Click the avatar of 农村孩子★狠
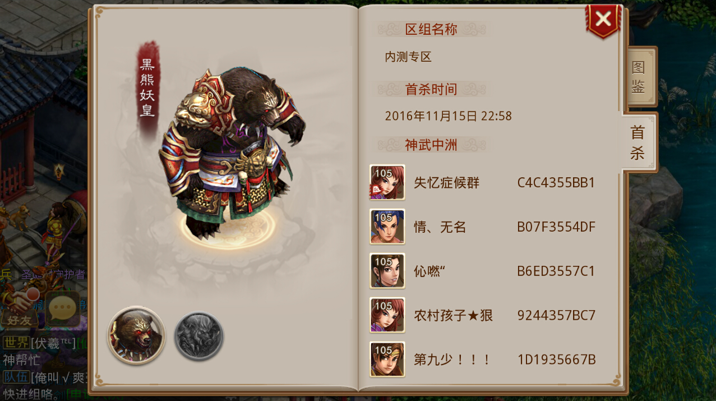Image resolution: width=716 pixels, height=401 pixels. click(x=387, y=315)
